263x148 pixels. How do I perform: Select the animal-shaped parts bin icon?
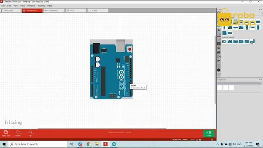[x=219, y=61]
